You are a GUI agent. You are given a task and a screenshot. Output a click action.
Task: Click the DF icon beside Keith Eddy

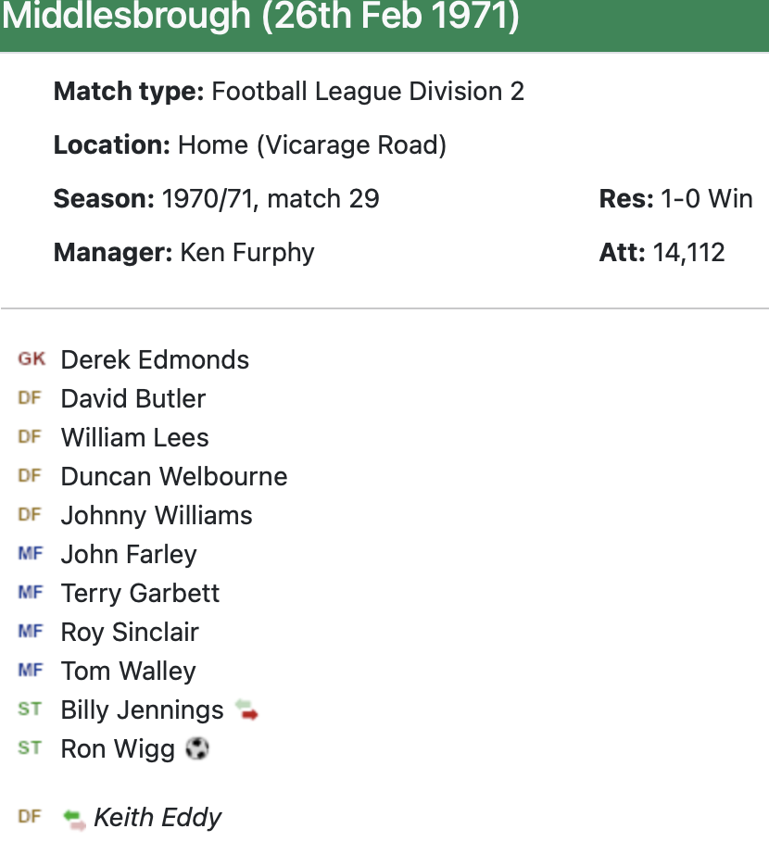coord(30,817)
